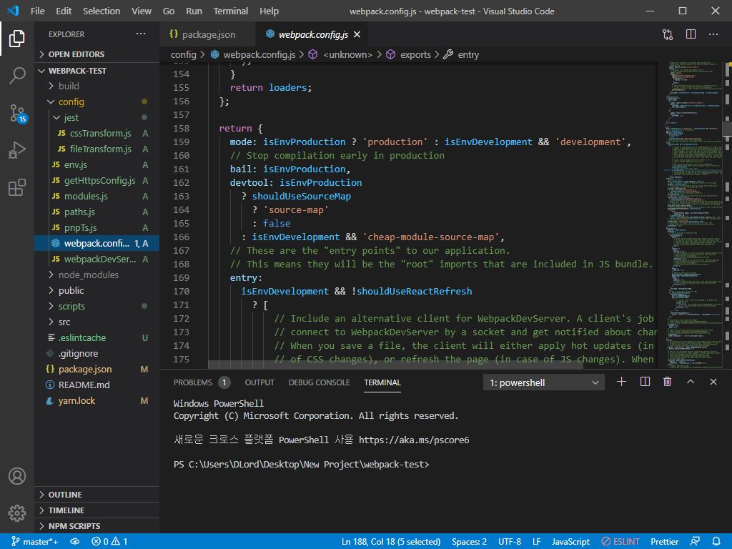
Task: Kill the terminal with trash icon
Action: click(x=667, y=382)
